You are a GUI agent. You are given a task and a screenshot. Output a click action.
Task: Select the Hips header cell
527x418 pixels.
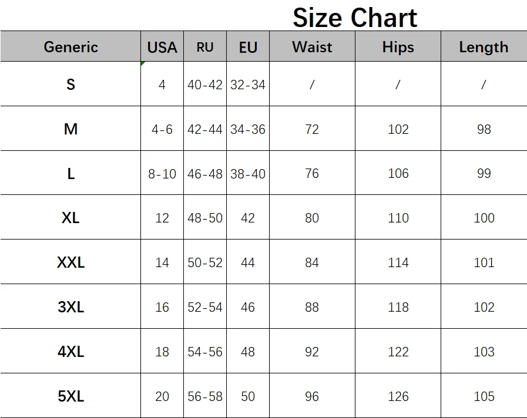(x=398, y=46)
